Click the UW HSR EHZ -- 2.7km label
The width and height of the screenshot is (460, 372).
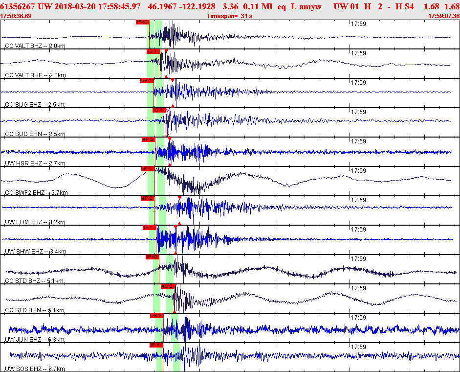tap(35, 163)
